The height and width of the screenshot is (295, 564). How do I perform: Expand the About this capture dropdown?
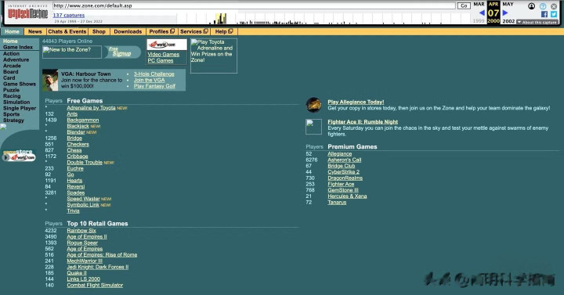pos(537,22)
